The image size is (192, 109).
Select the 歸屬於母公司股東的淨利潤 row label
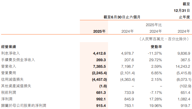pyautogui.click(x=24, y=106)
